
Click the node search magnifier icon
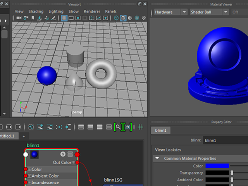pos(118,127)
